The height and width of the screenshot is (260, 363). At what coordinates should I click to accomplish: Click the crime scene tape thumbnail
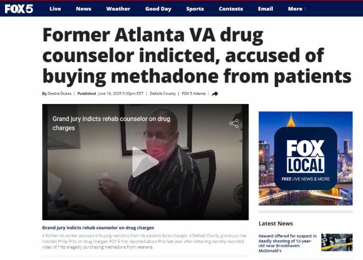pyautogui.click(x=337, y=243)
